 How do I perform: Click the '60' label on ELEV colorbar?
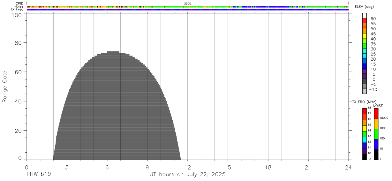pos(373,19)
